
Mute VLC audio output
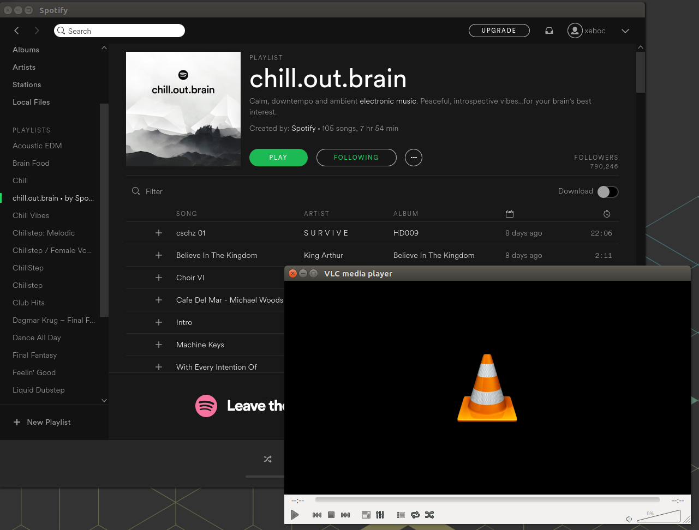point(629,519)
